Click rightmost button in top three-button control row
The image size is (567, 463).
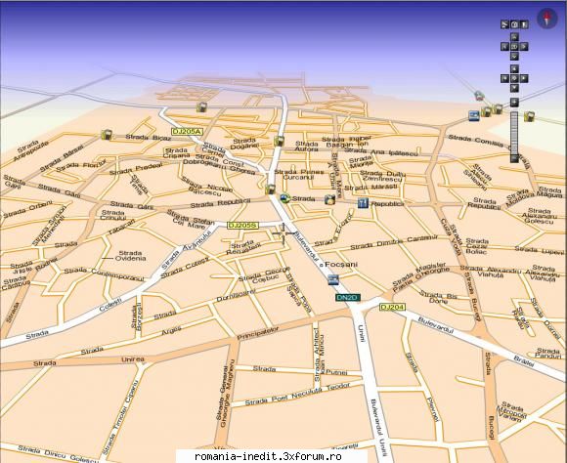[x=524, y=24]
